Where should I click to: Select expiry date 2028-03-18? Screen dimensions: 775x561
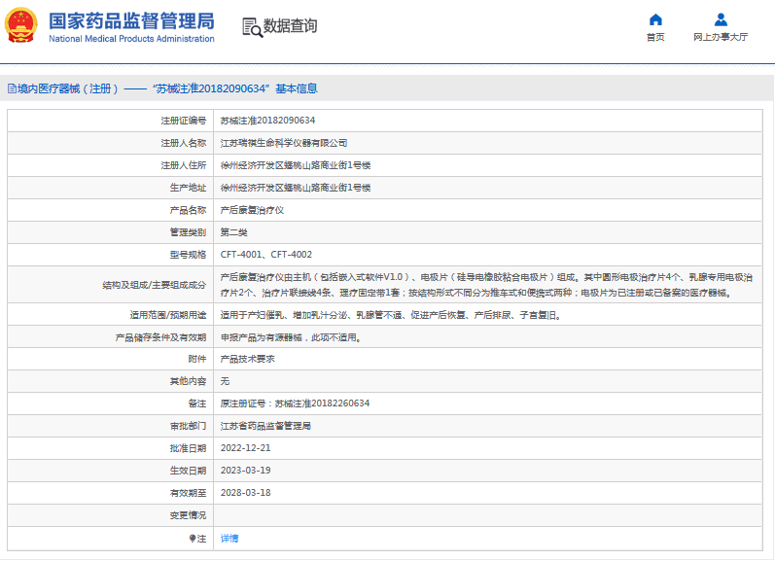[246, 493]
